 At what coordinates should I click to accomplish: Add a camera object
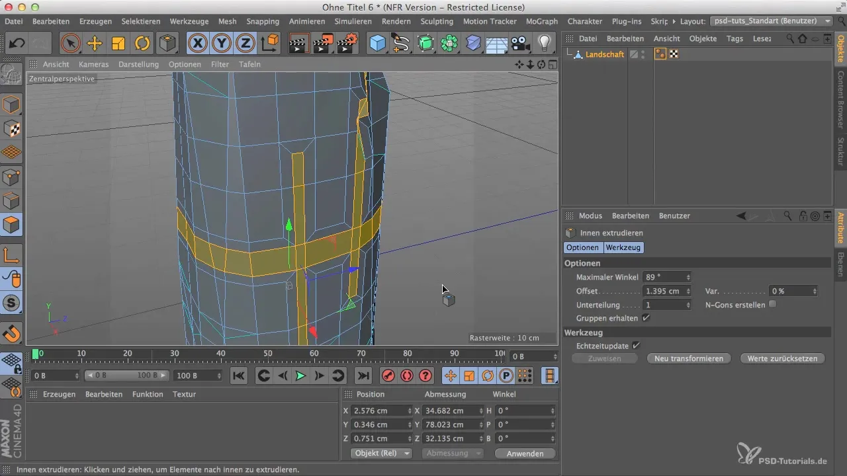pyautogui.click(x=521, y=44)
